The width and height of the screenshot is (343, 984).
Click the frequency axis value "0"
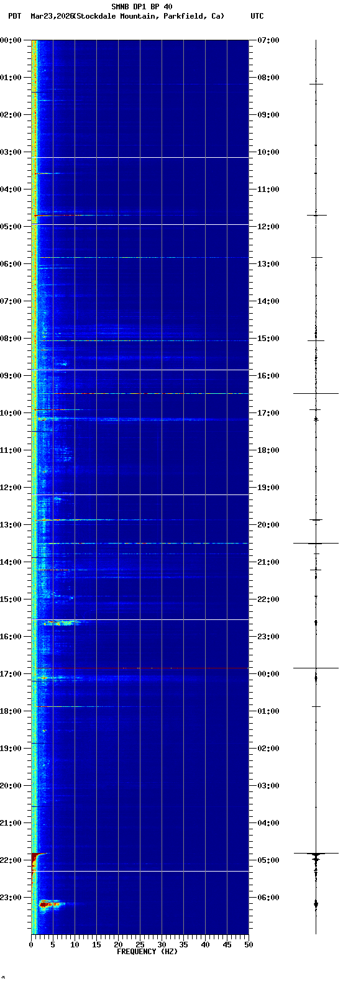click(x=31, y=944)
